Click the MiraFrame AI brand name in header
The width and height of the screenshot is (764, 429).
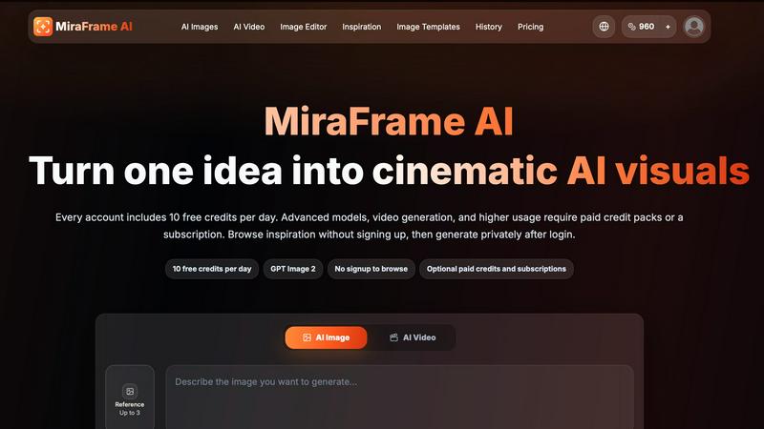(x=94, y=27)
